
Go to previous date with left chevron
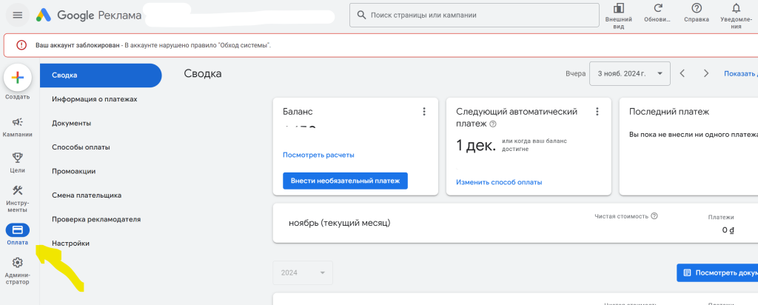point(682,73)
